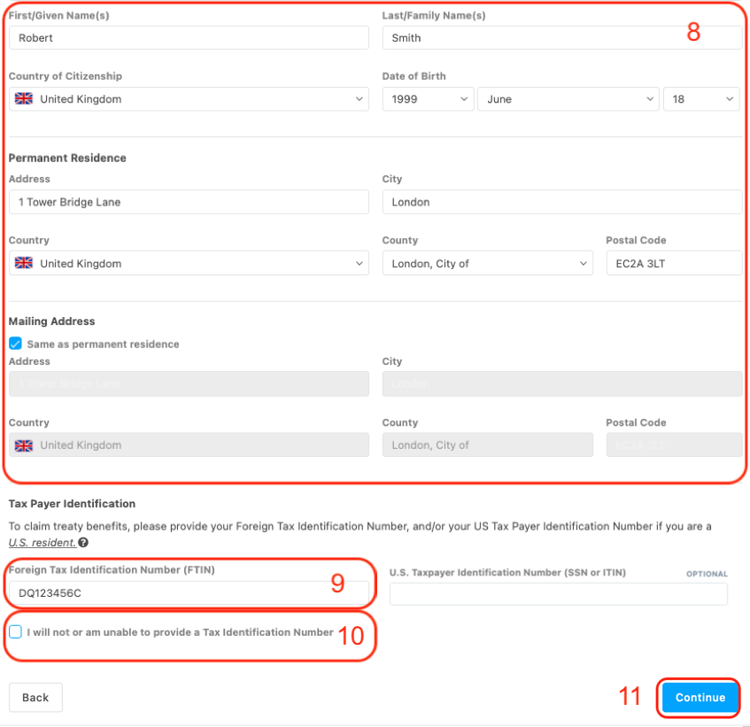Open the U.S. resident link

click(x=42, y=543)
